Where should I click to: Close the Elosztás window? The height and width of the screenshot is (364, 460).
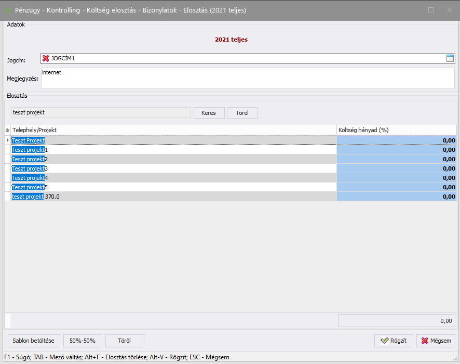(449, 10)
